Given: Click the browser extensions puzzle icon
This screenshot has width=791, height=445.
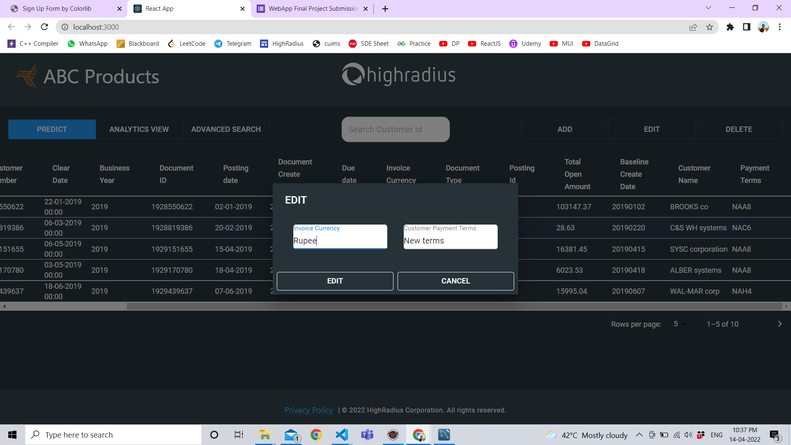Looking at the screenshot, I should pyautogui.click(x=730, y=27).
